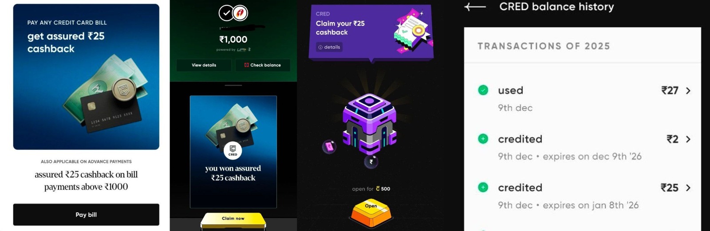The width and height of the screenshot is (710, 231).
Task: Tap the white checkmark circle above ₹1,000
Action: tap(226, 13)
